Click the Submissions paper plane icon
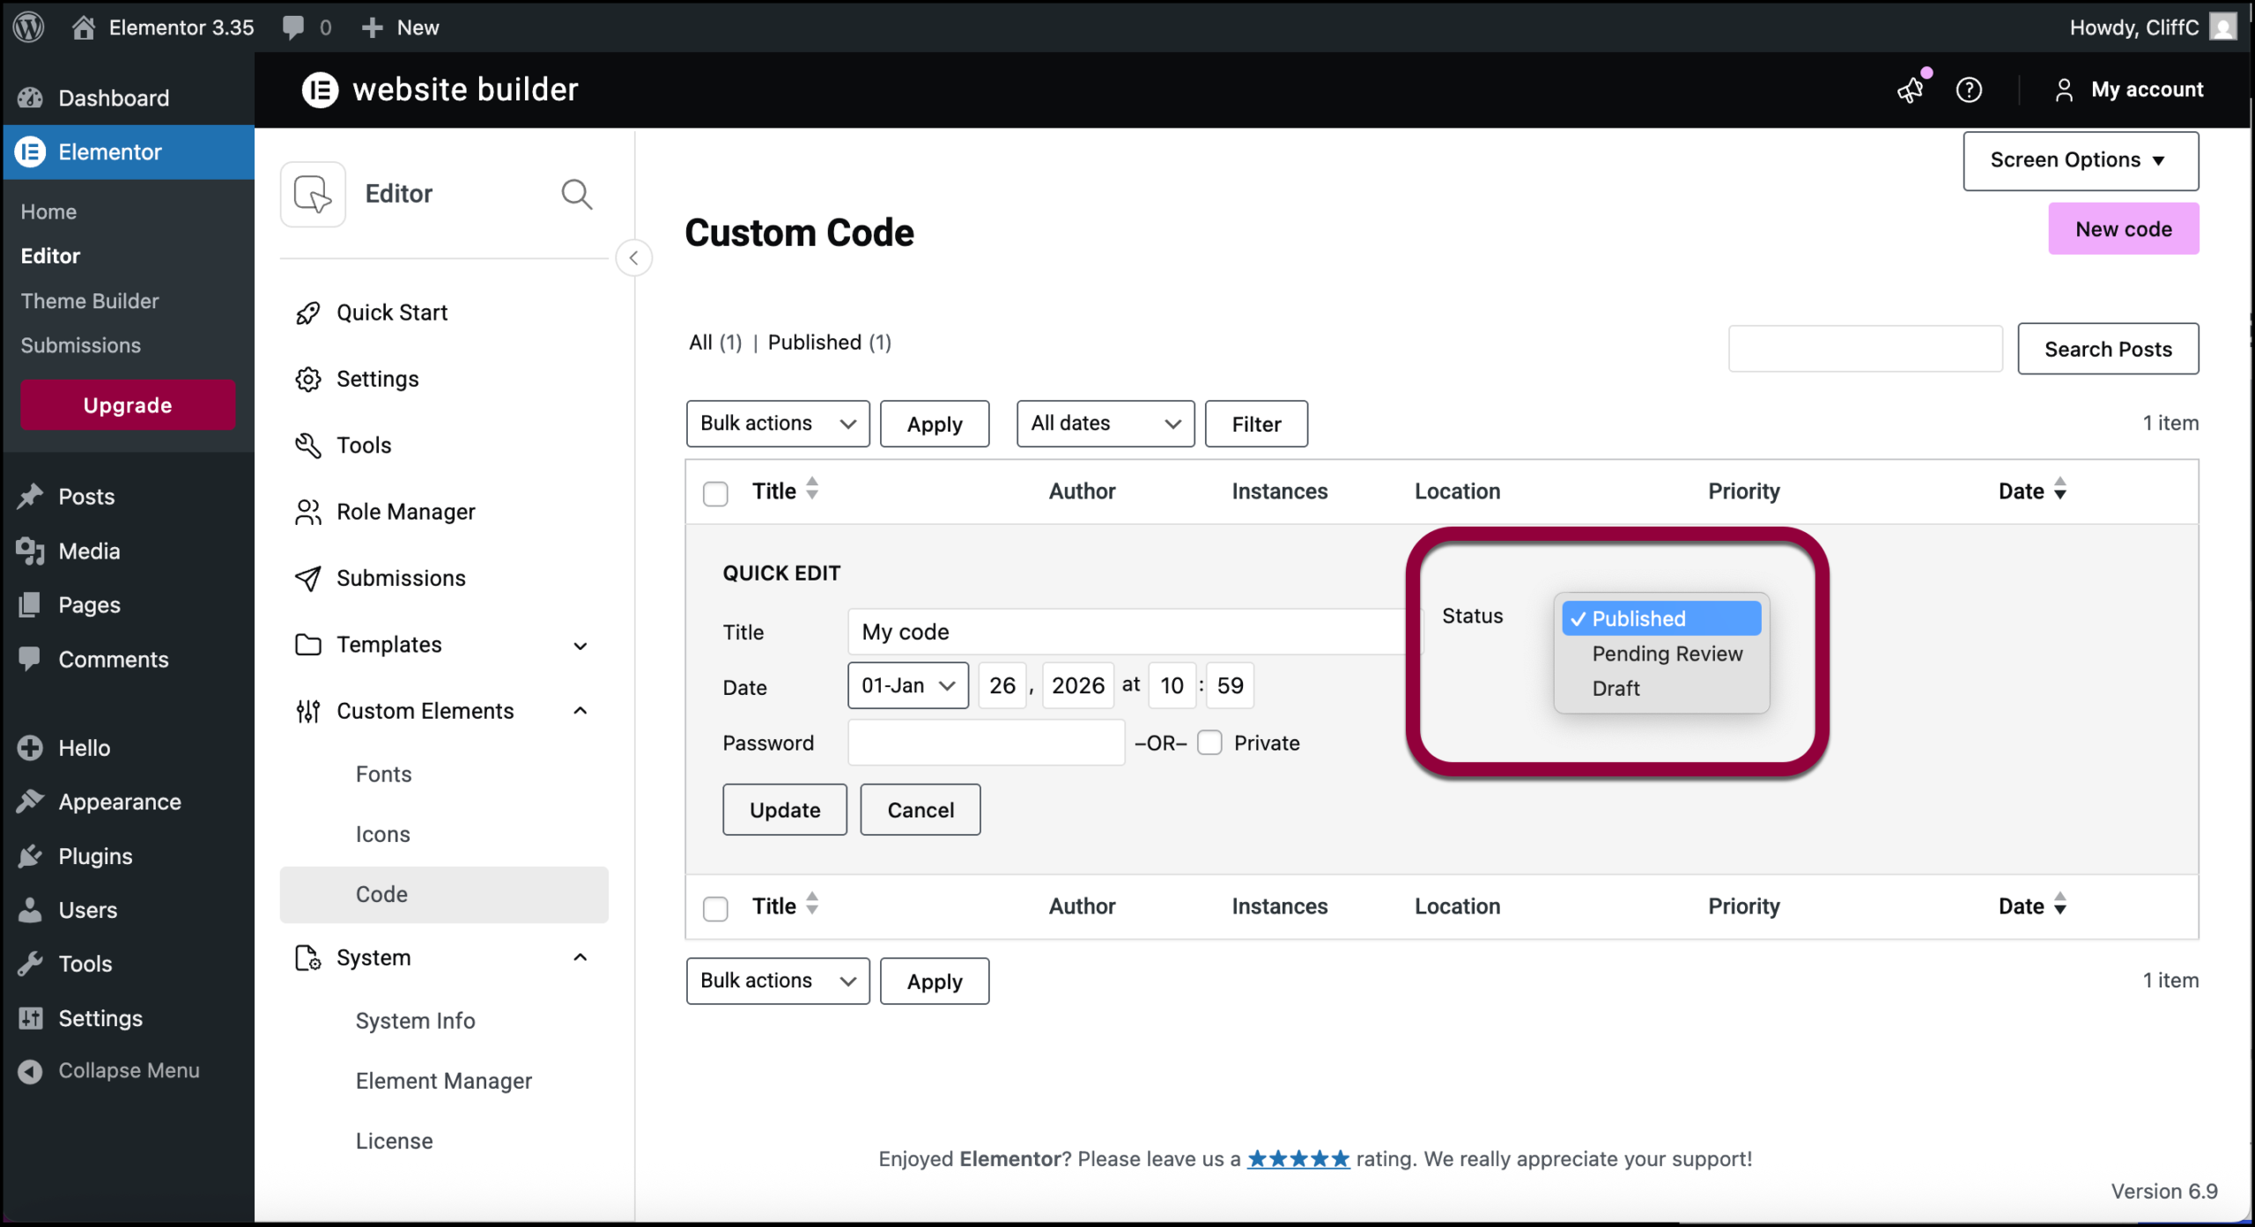The image size is (2255, 1227). click(307, 578)
